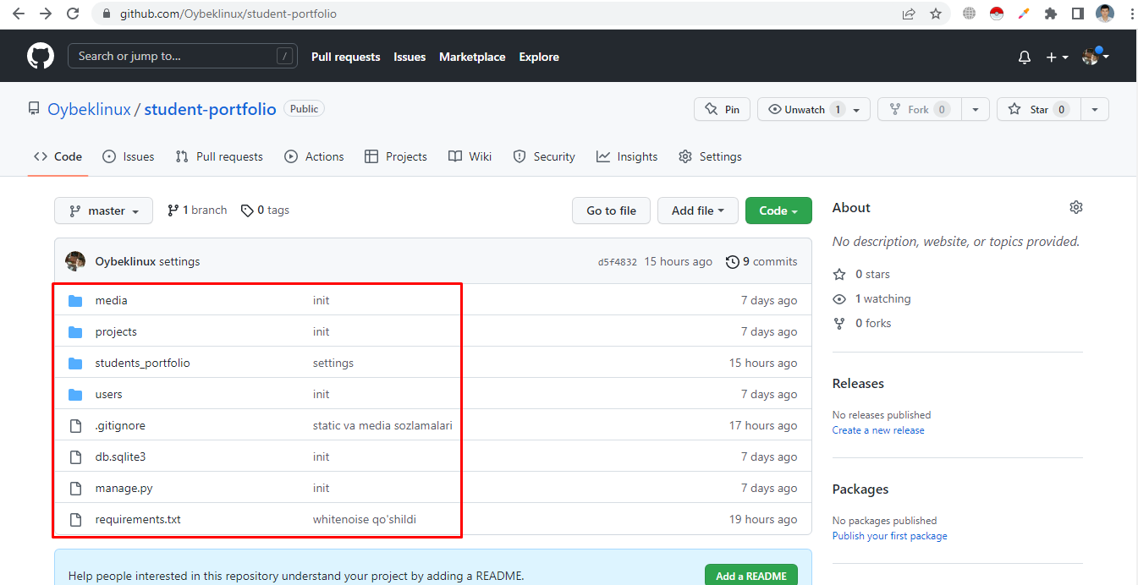Image resolution: width=1138 pixels, height=585 pixels.
Task: Reload the page in browser
Action: point(73,14)
